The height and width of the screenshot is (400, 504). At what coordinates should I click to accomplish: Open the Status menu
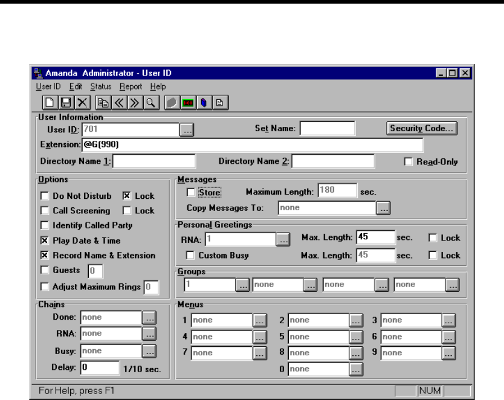pos(100,86)
